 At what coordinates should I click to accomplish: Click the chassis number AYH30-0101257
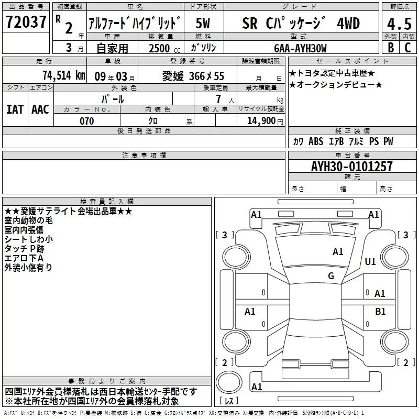[352, 167]
